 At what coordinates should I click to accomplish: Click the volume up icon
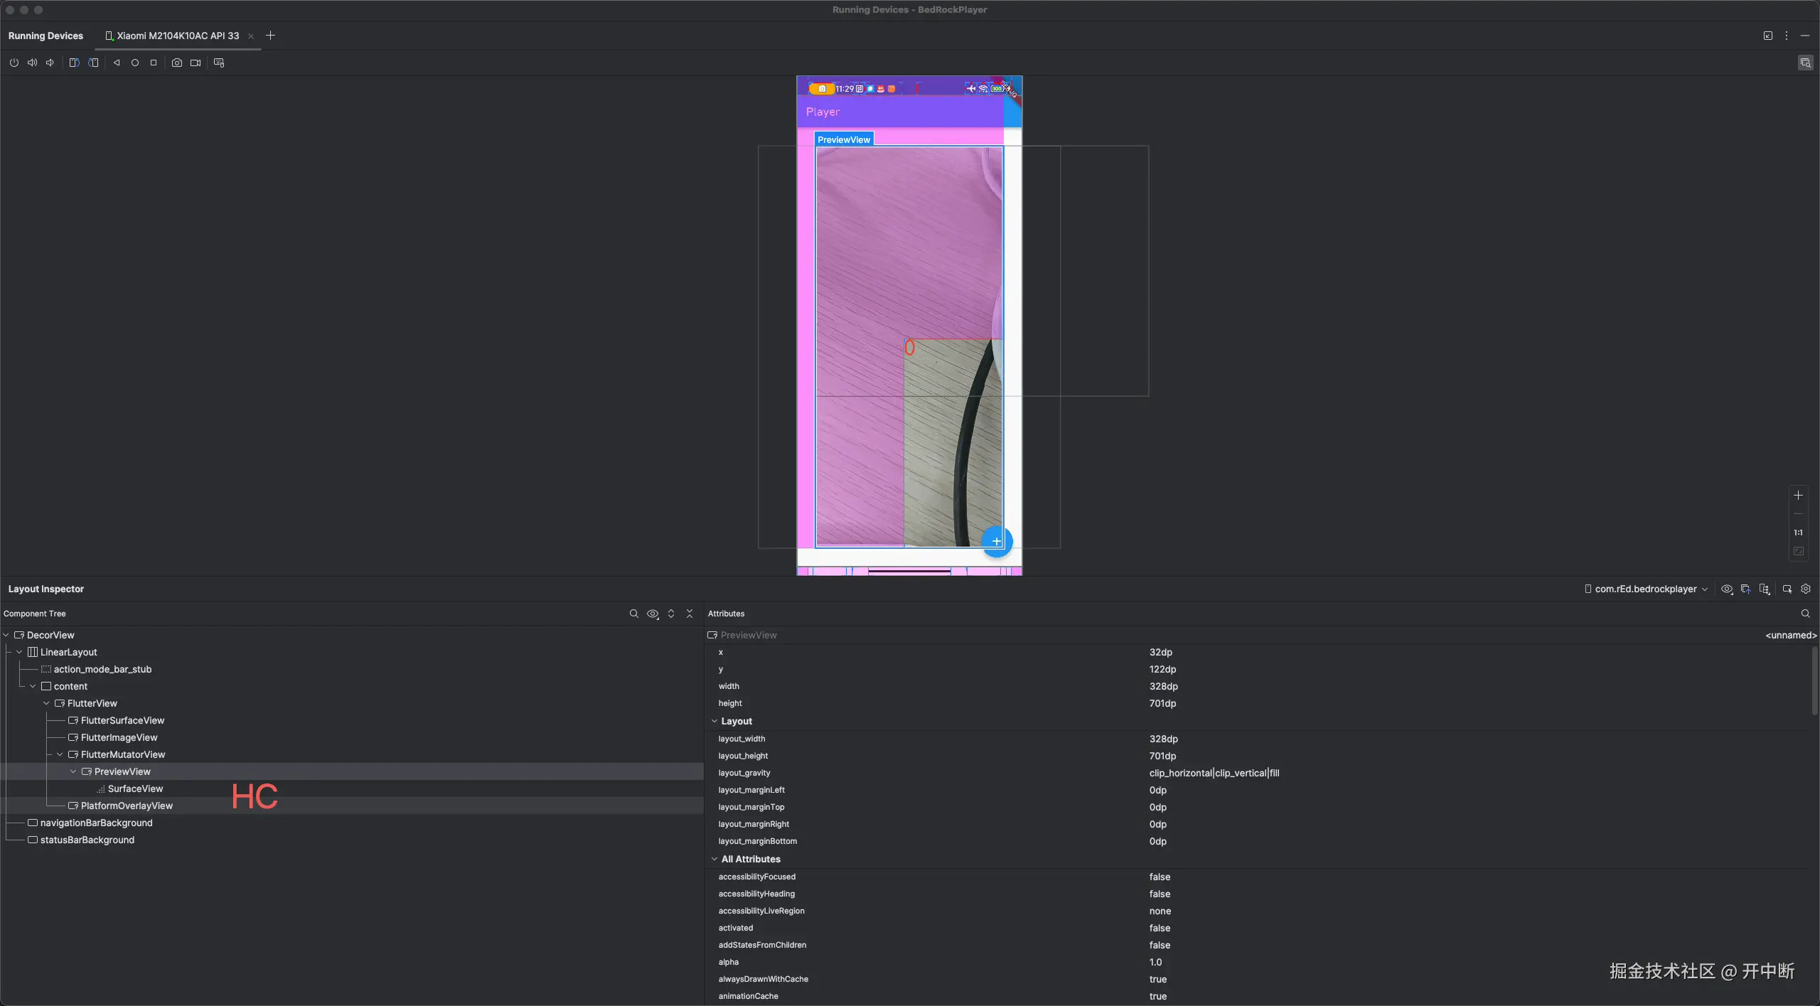click(32, 63)
